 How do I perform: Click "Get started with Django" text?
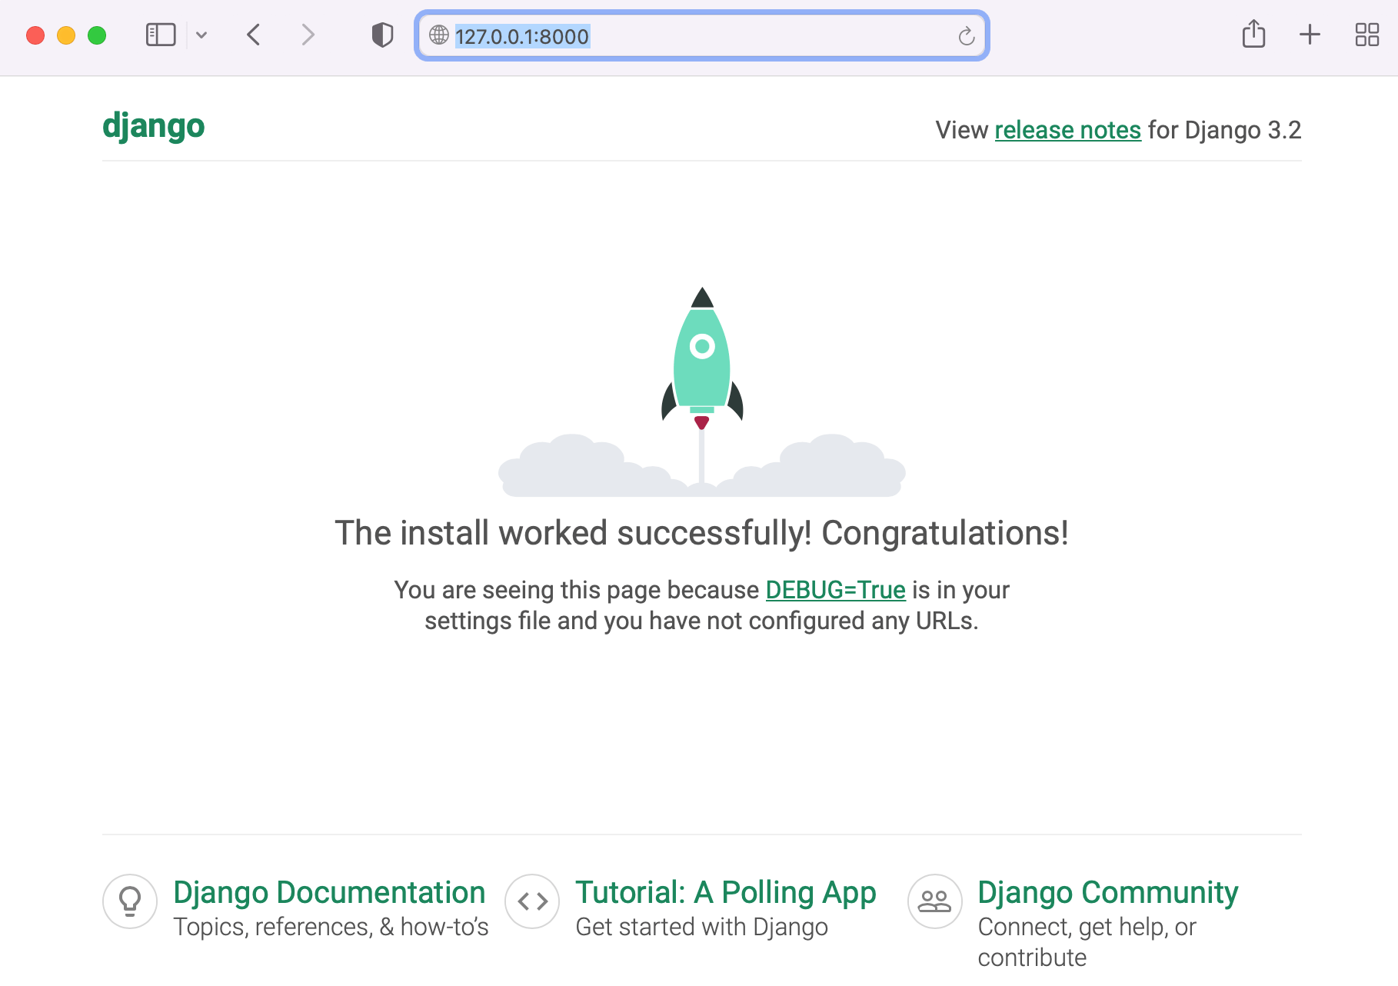(701, 927)
